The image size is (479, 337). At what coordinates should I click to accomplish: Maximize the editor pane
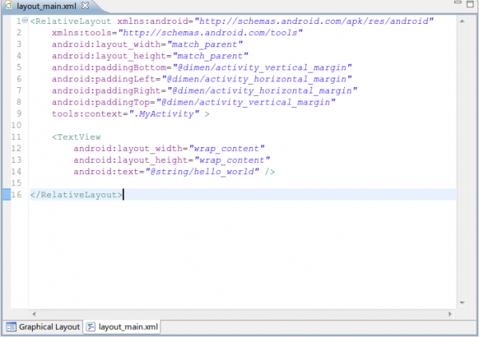click(470, 4)
